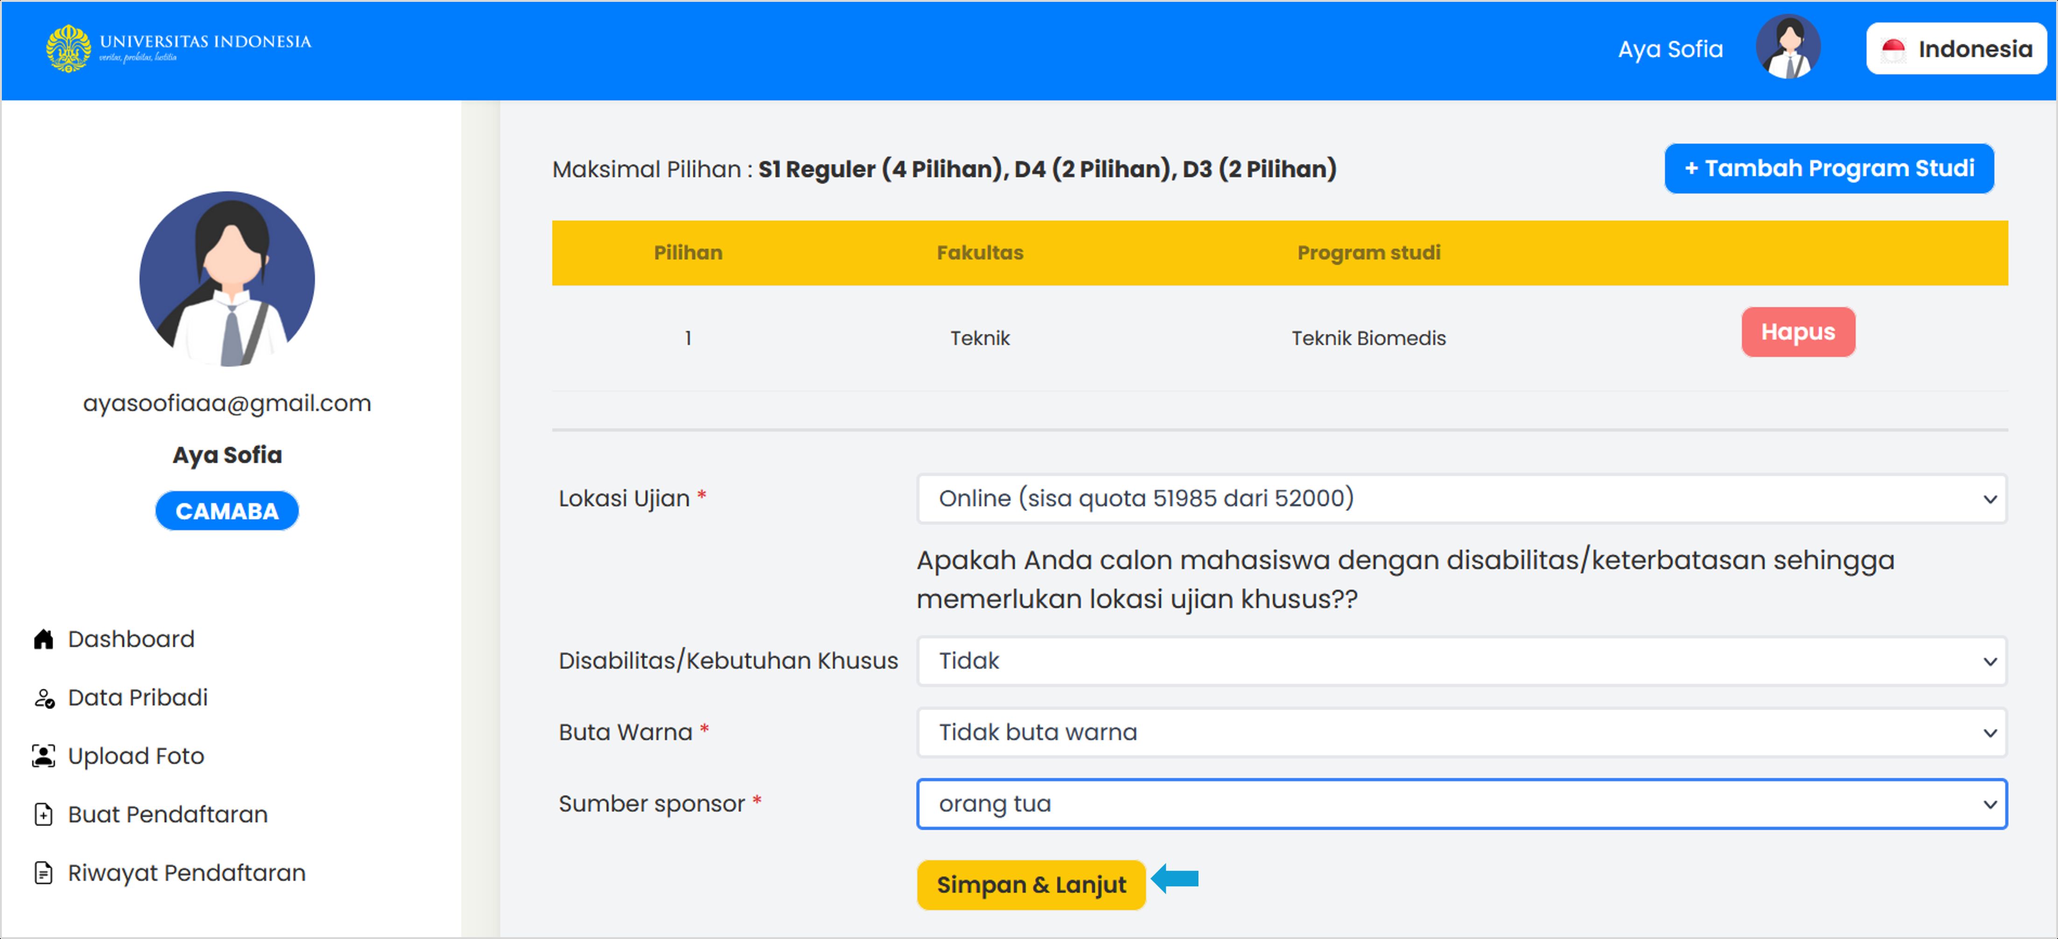The image size is (2058, 939).
Task: Click the Dashboard home icon
Action: point(43,639)
